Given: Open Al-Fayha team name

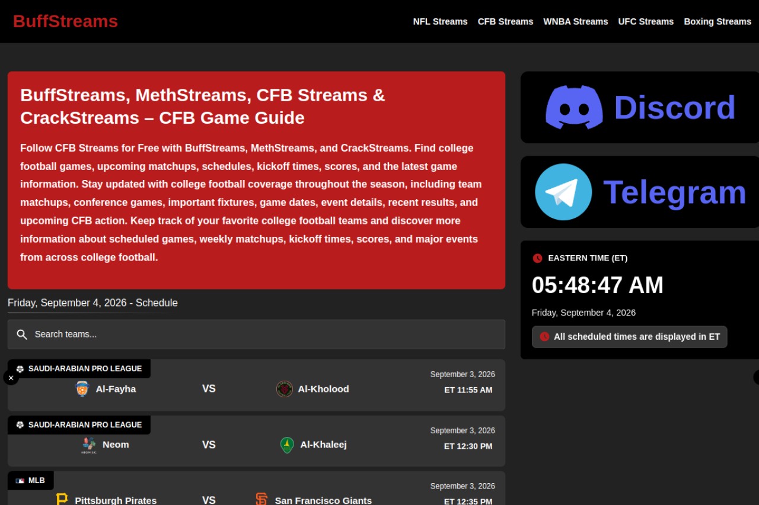Looking at the screenshot, I should coord(116,389).
